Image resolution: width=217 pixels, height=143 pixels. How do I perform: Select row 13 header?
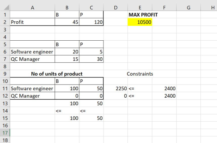tap(5, 103)
